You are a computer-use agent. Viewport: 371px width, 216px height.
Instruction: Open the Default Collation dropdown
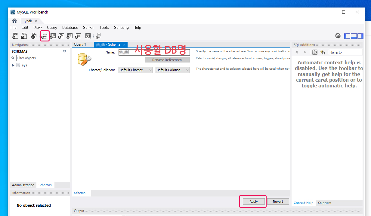tap(173, 70)
